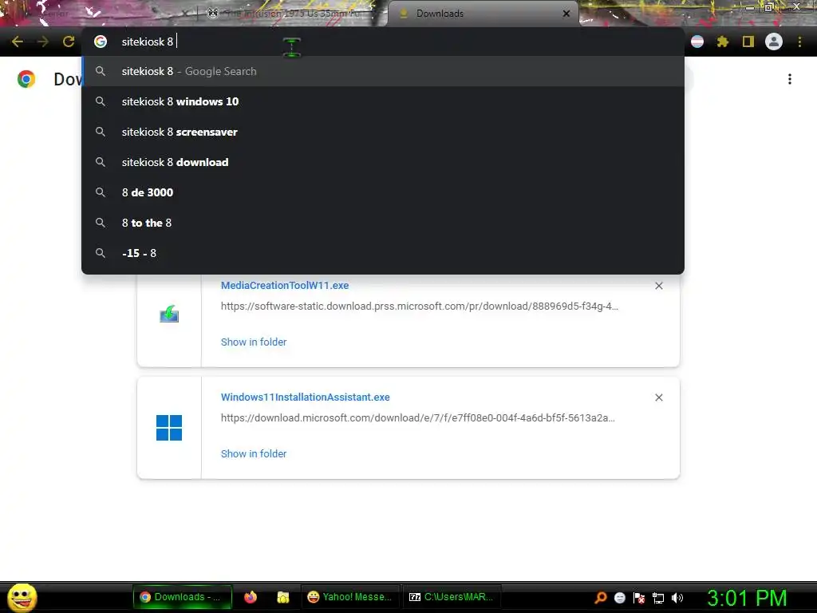Click the round extension icon beside Extensions
The image size is (817, 613).
(x=697, y=42)
